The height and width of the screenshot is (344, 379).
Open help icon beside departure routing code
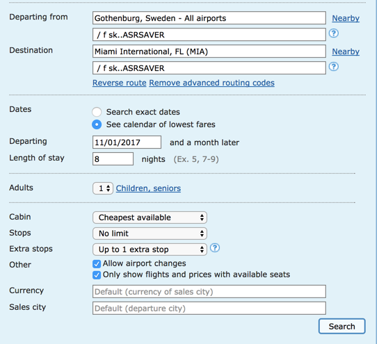point(334,33)
